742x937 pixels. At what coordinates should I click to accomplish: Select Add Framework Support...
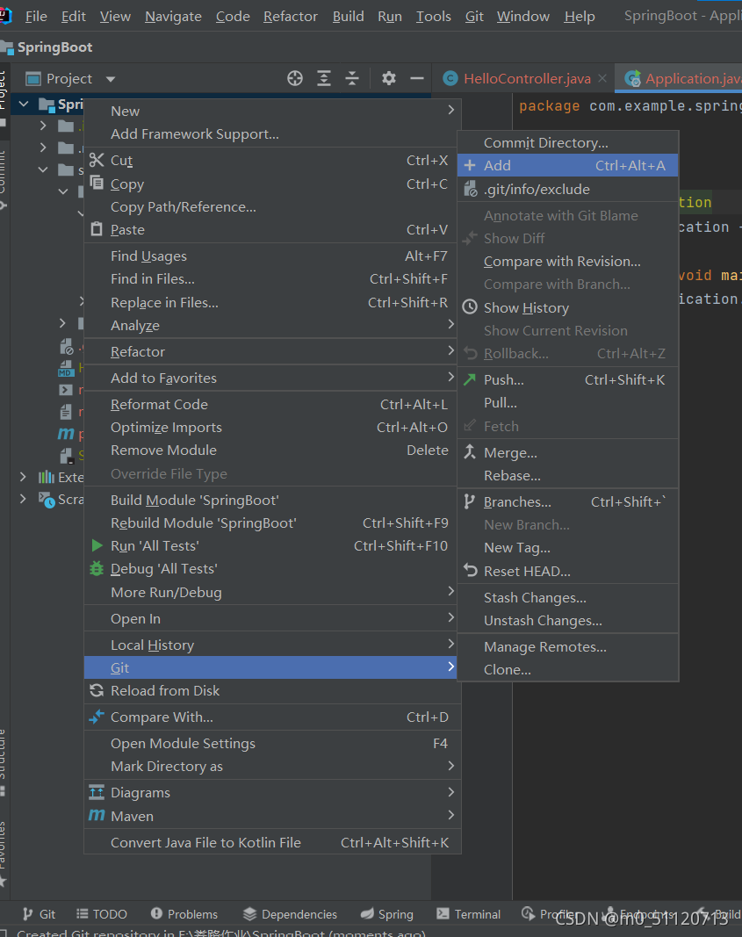coord(272,133)
